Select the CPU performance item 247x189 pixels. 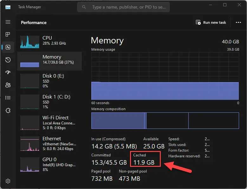pos(49,41)
